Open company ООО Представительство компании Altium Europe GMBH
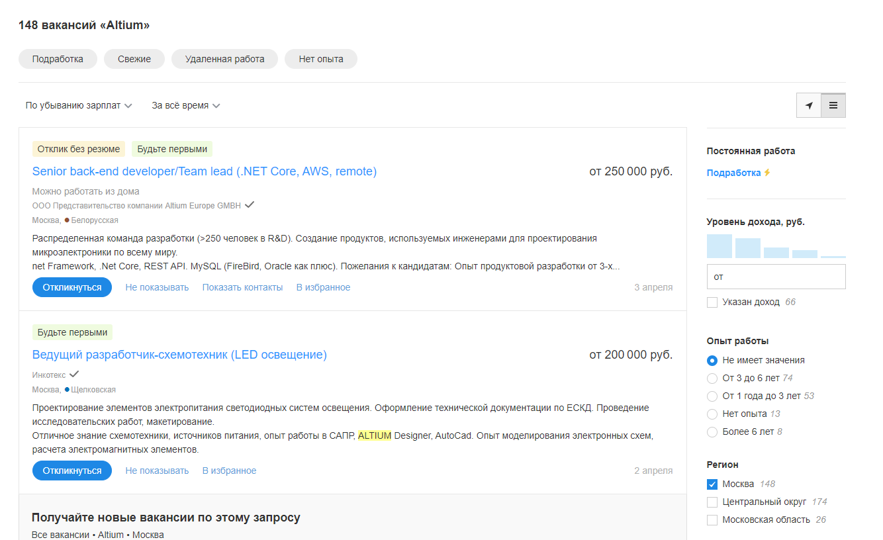883x540 pixels. pos(136,206)
